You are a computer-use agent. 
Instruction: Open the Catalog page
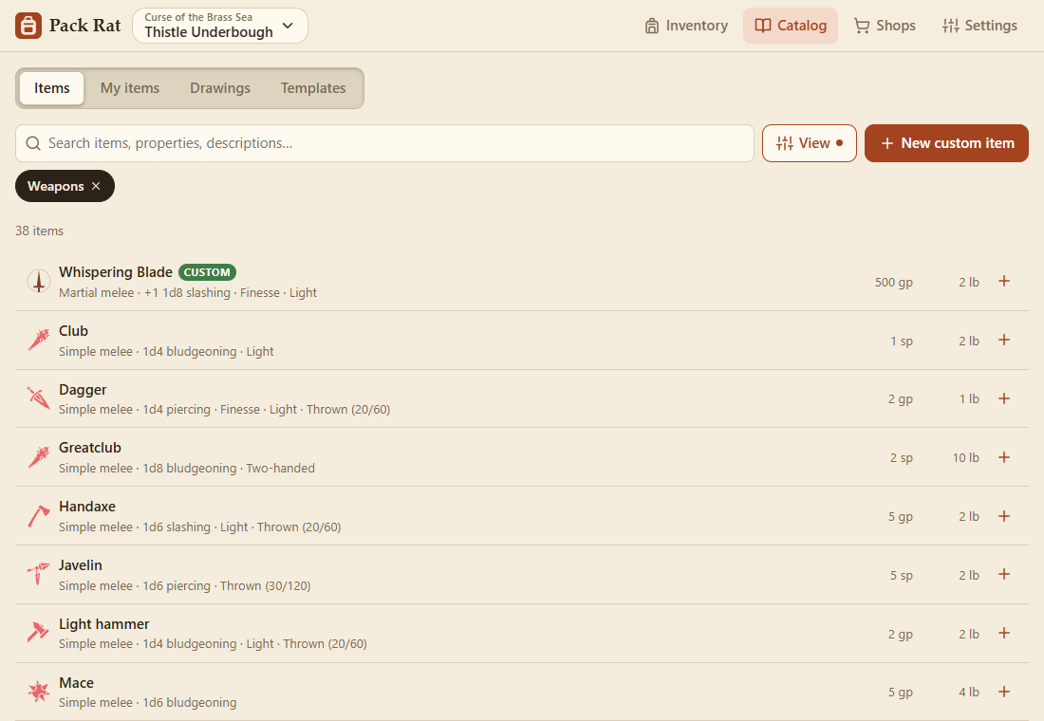791,26
